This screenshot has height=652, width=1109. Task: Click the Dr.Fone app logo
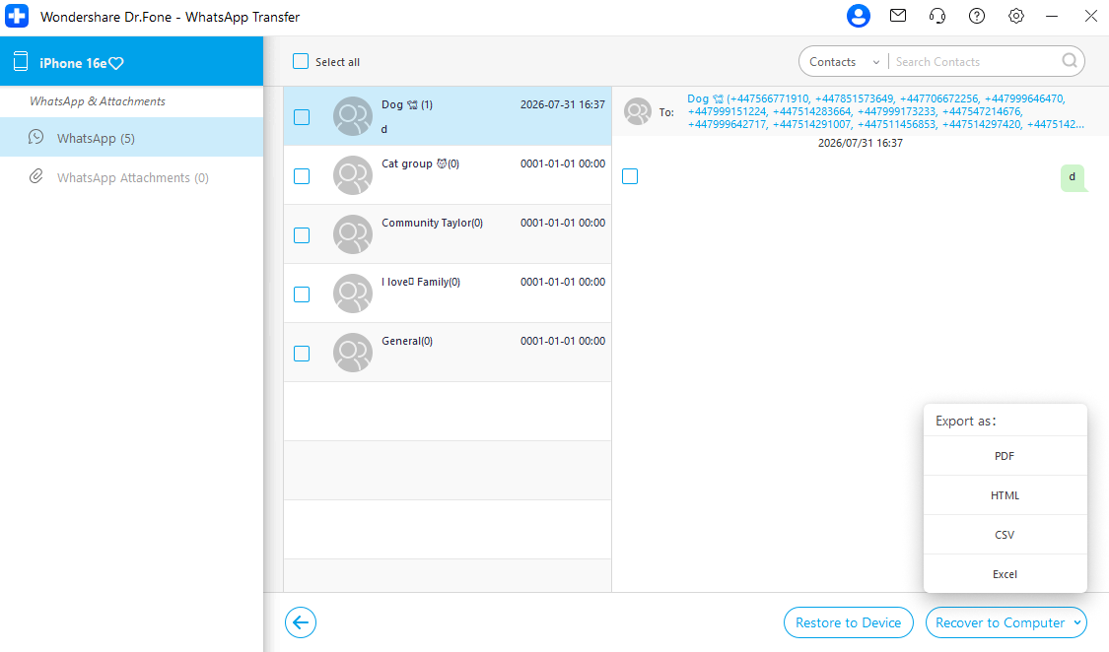tap(17, 16)
